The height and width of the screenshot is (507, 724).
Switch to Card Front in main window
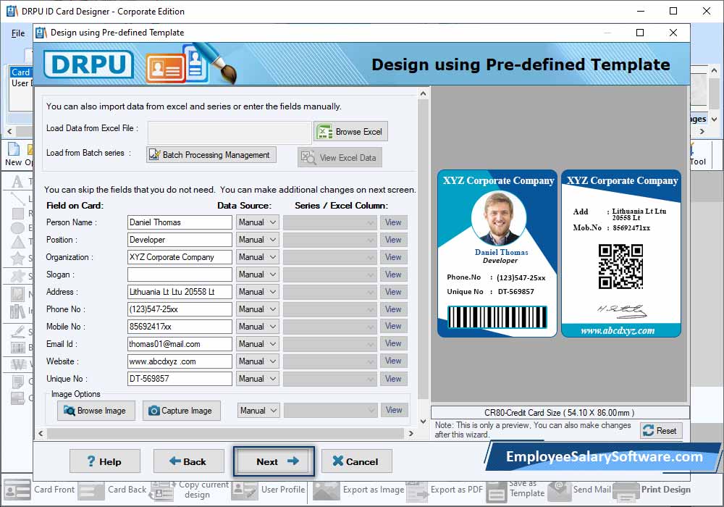tap(39, 490)
